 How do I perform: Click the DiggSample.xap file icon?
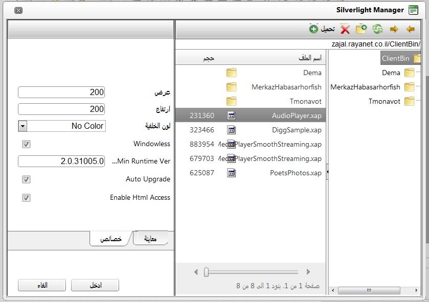[232, 130]
